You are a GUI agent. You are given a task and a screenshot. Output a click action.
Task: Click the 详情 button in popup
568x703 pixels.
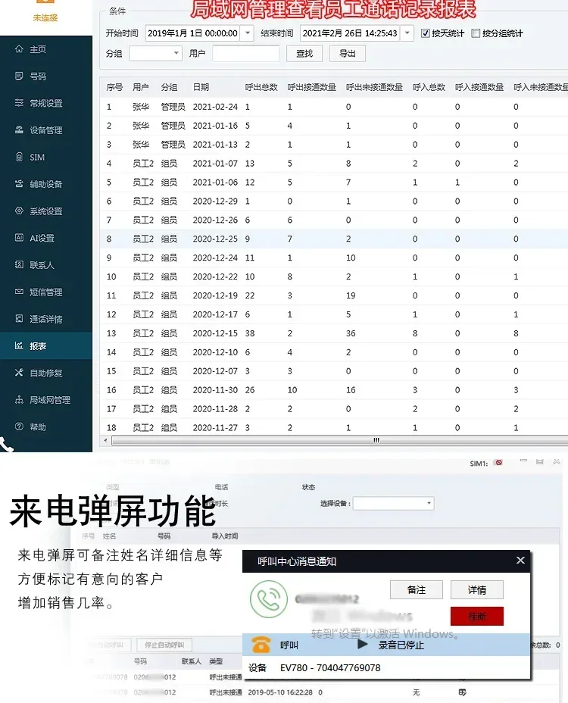tap(477, 589)
